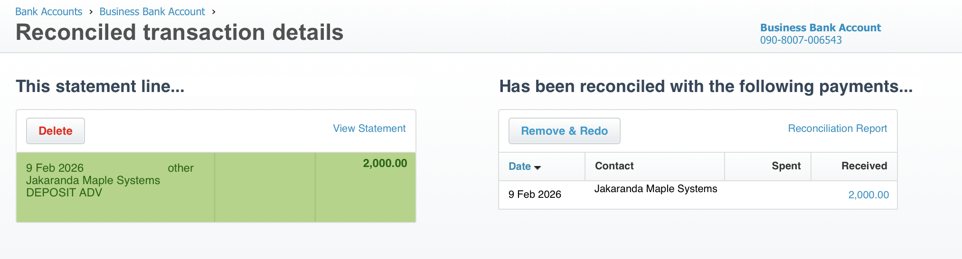Open the Bank Accounts breadcrumb link

coord(48,11)
